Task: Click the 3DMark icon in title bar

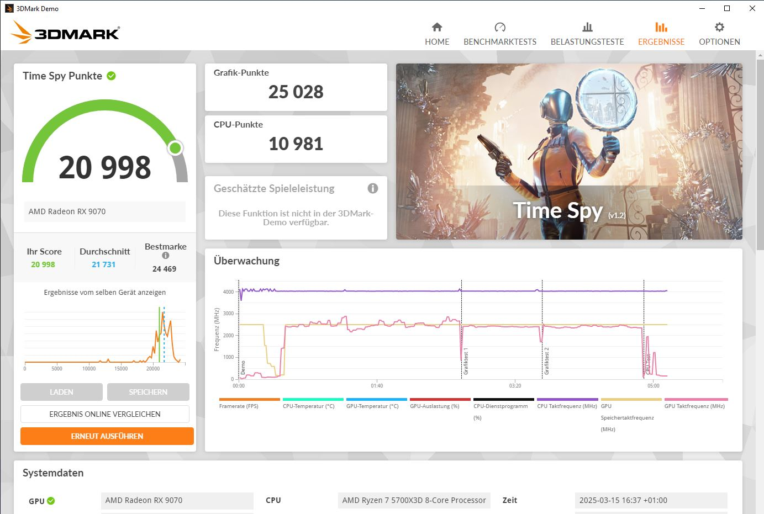Action: click(9, 8)
